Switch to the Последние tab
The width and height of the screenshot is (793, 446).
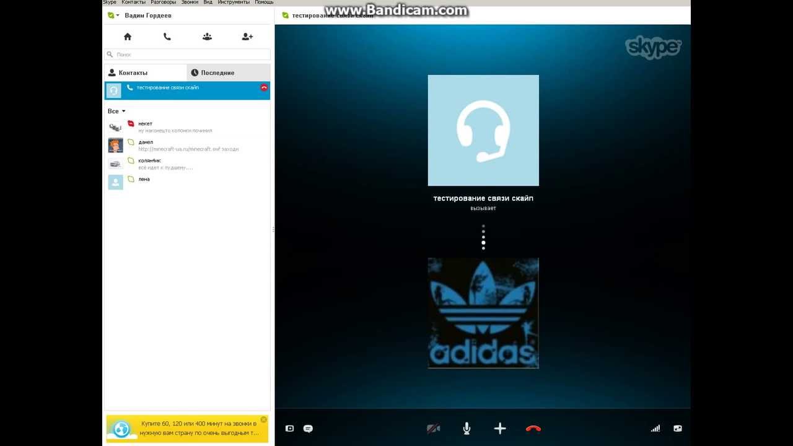tap(229, 72)
